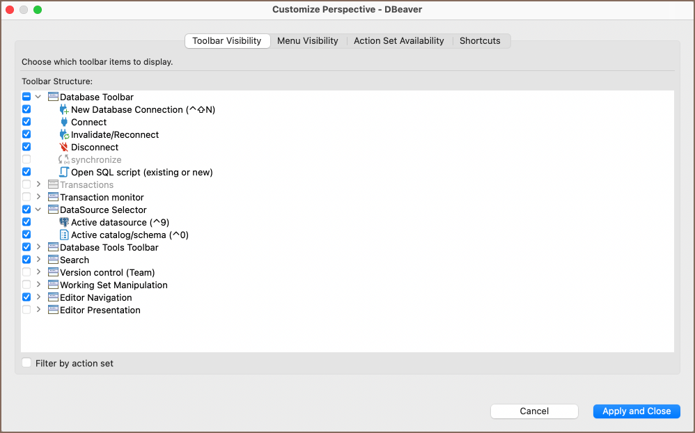The image size is (695, 433).
Task: Click the Database Tools Toolbar icon
Action: [53, 248]
